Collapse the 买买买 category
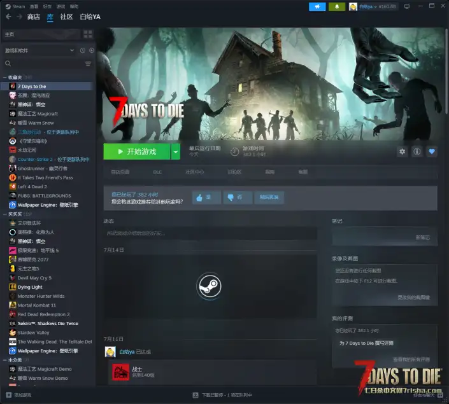 [5, 214]
